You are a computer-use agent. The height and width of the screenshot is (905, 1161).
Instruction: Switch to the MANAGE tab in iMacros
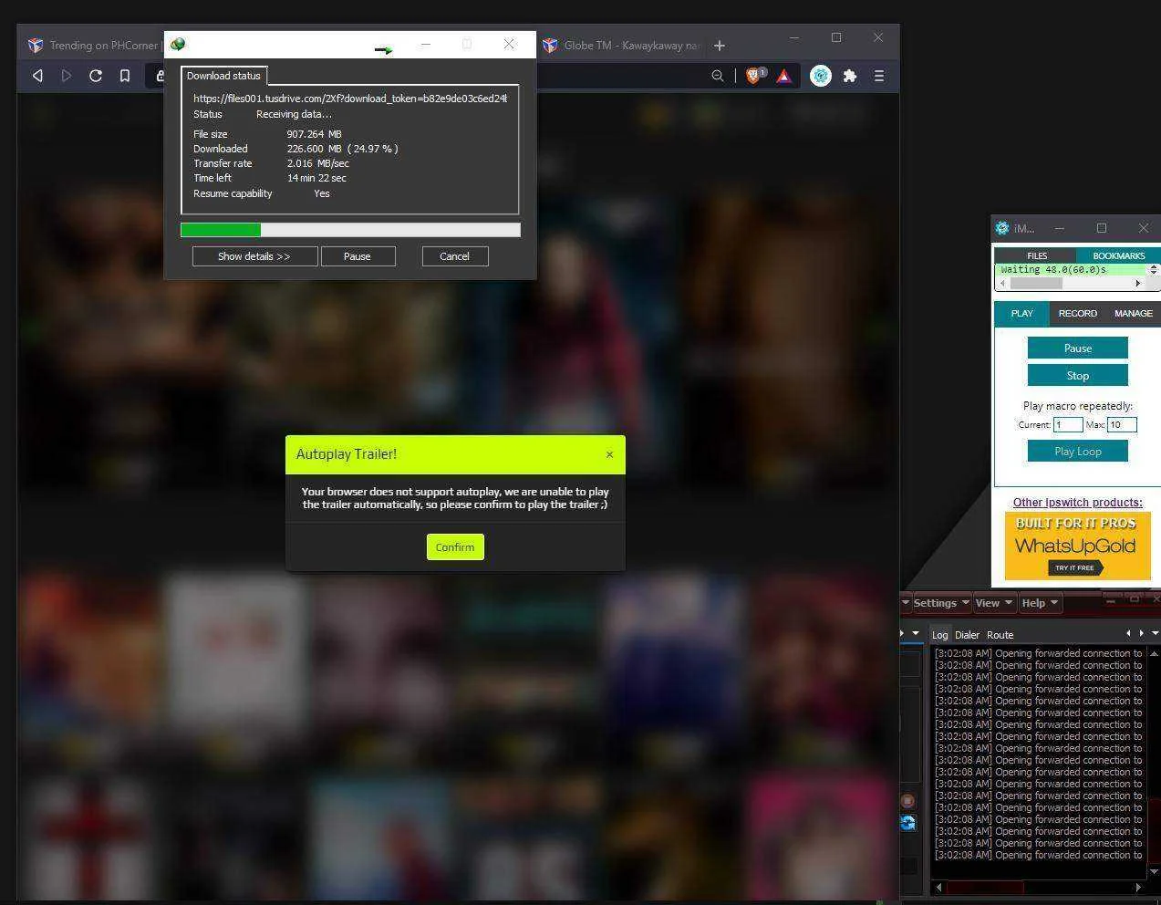click(x=1133, y=313)
